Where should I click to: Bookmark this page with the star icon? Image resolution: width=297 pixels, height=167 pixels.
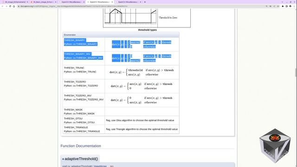(278, 6)
